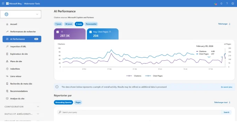Image resolution: width=237 pixels, height=133 pixels.
Task: Click the Liens retour link icon
Action: pyautogui.click(x=7, y=76)
